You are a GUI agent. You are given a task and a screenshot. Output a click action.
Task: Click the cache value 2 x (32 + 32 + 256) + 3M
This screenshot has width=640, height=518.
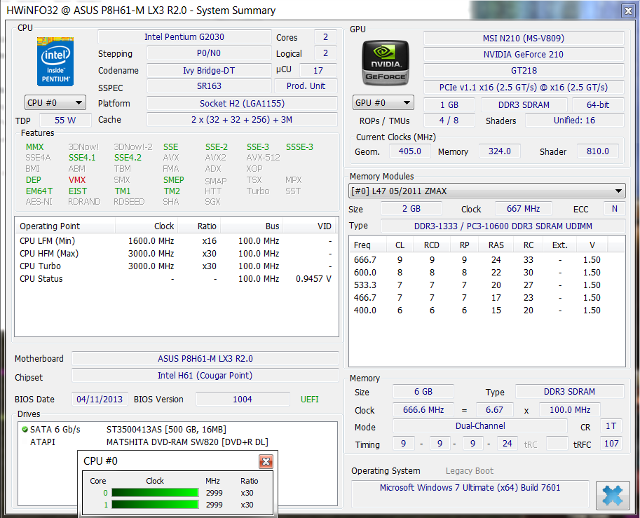tap(242, 120)
